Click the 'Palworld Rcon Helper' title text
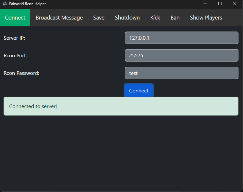This screenshot has height=192, width=243. [x=28, y=4]
